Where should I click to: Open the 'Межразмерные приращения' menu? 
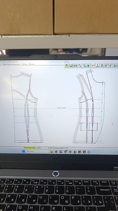pos(11,64)
